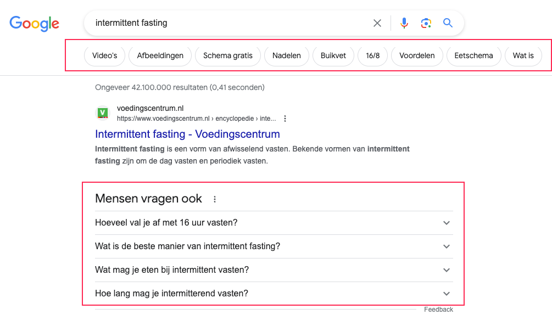Select the Schema gratis filter chip

(x=228, y=55)
